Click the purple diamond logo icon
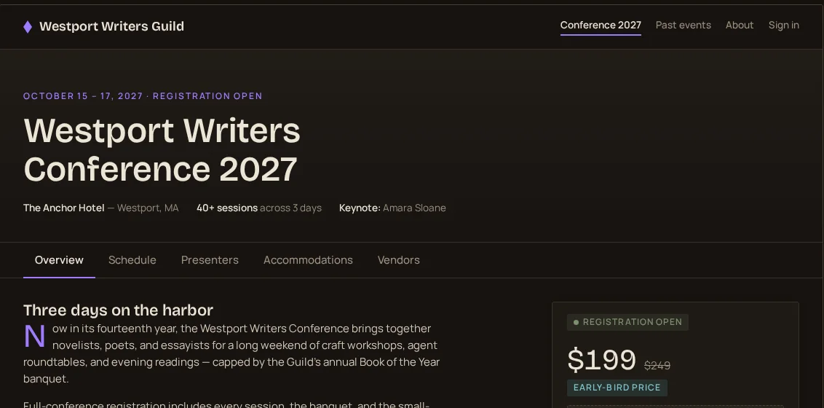 28,27
